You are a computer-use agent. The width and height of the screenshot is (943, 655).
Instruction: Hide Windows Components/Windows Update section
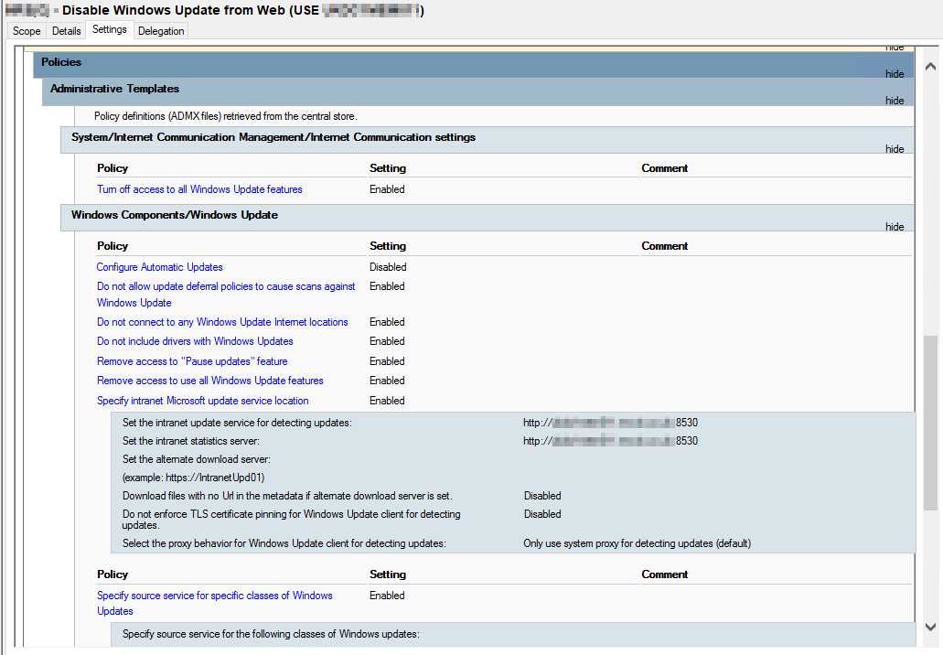click(x=895, y=226)
